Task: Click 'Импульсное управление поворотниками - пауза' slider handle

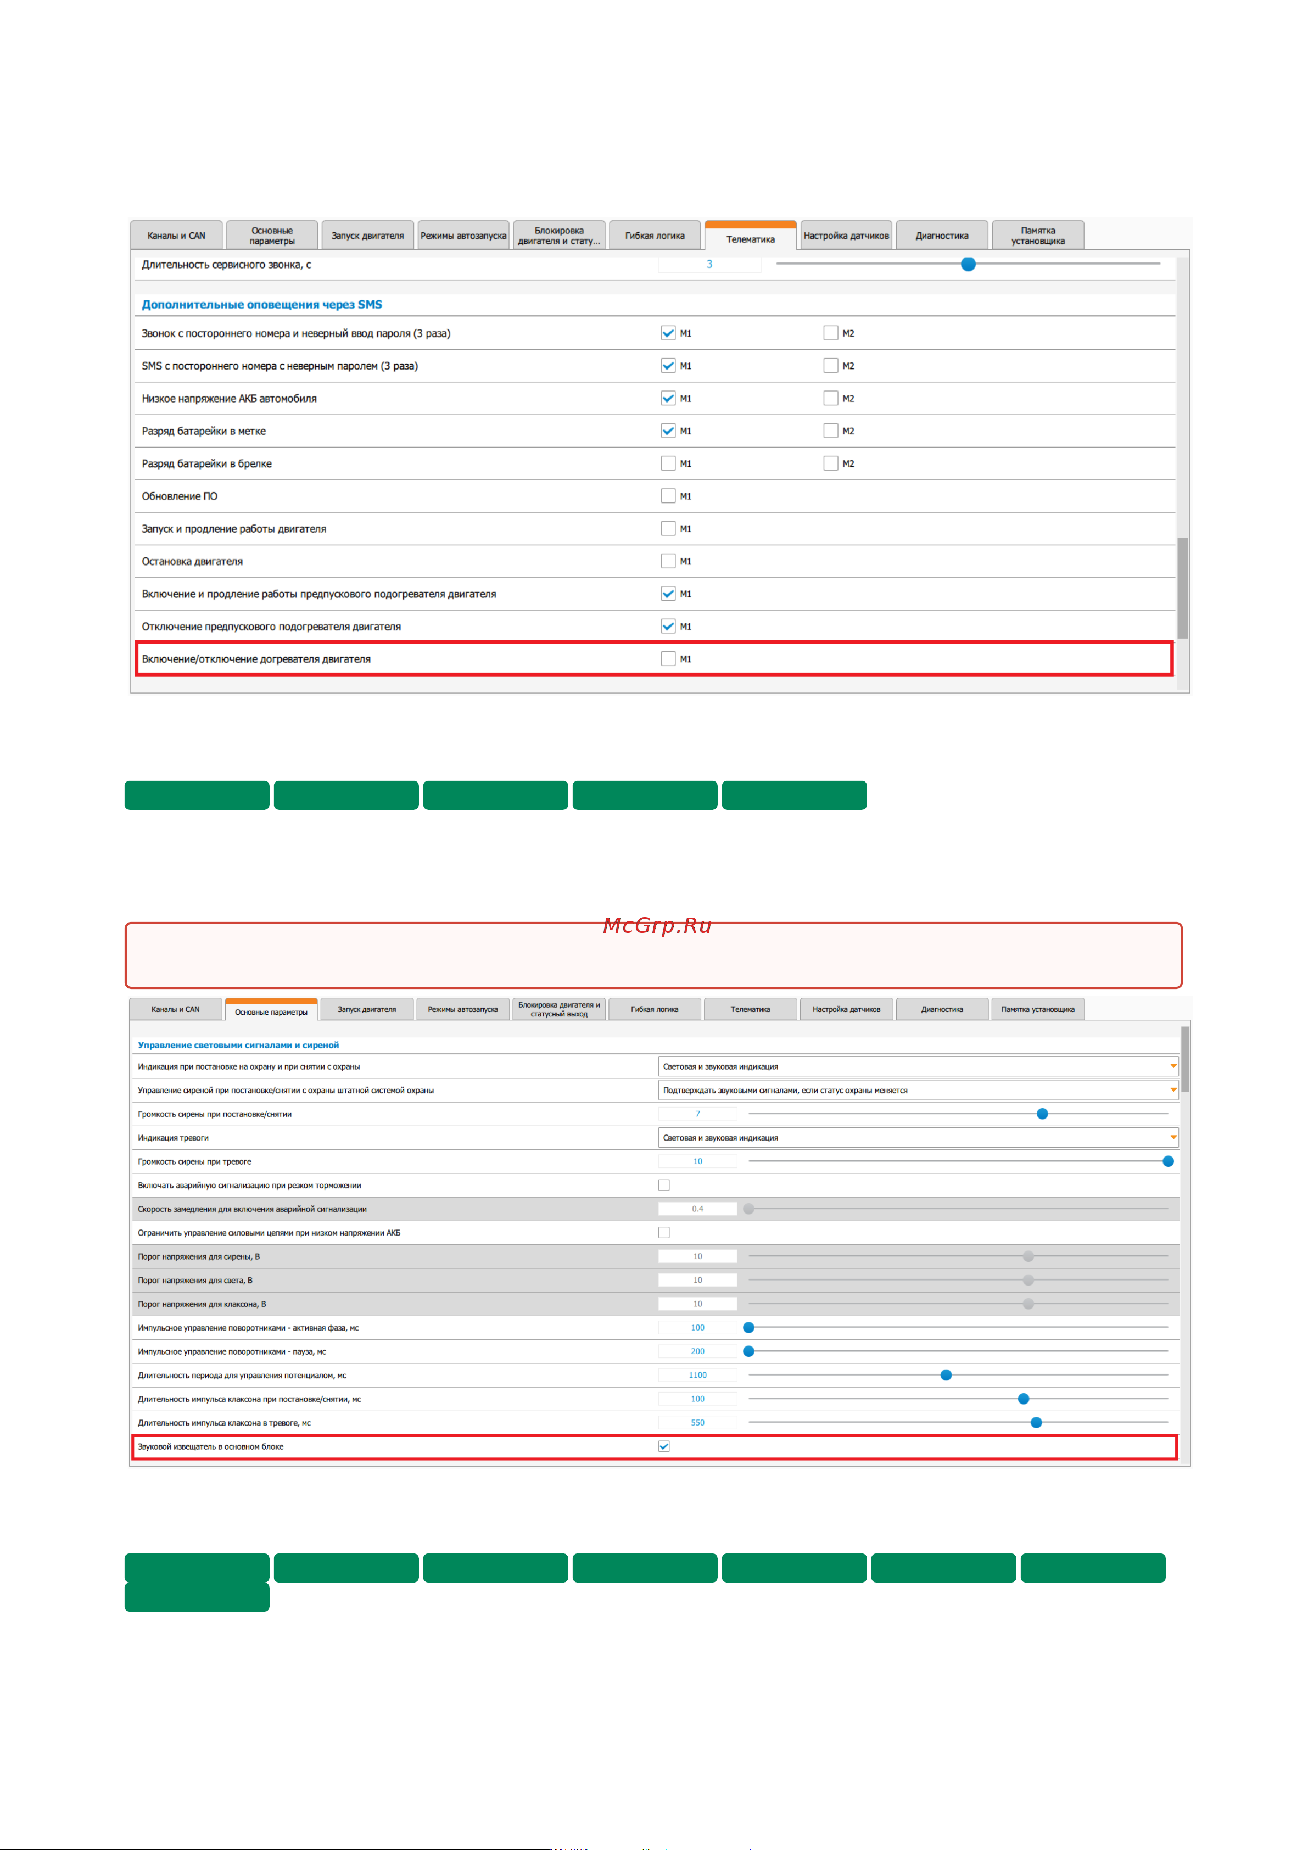Action: pos(748,1351)
